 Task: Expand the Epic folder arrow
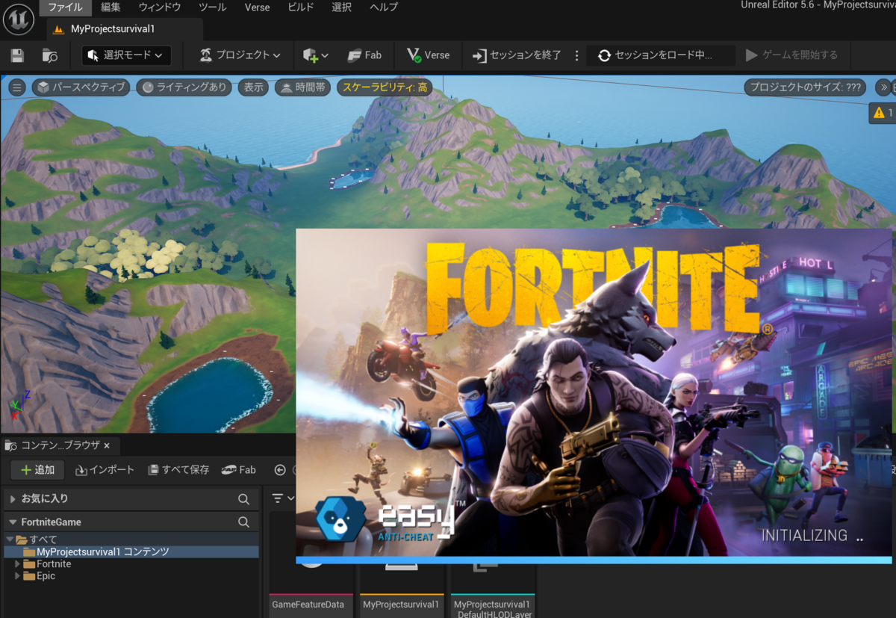coord(18,576)
